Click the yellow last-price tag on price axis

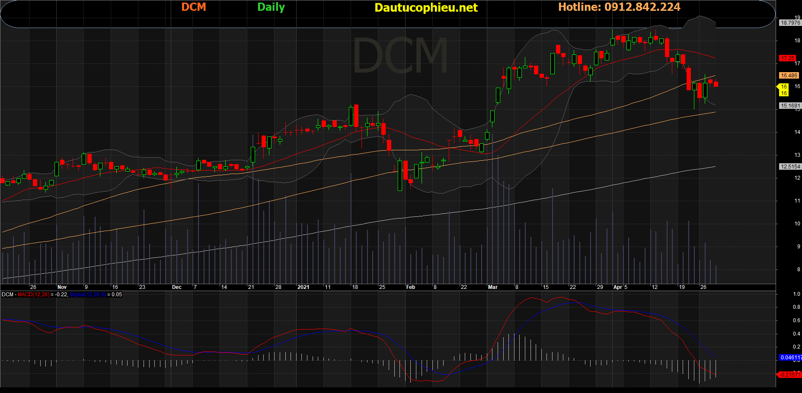click(783, 90)
